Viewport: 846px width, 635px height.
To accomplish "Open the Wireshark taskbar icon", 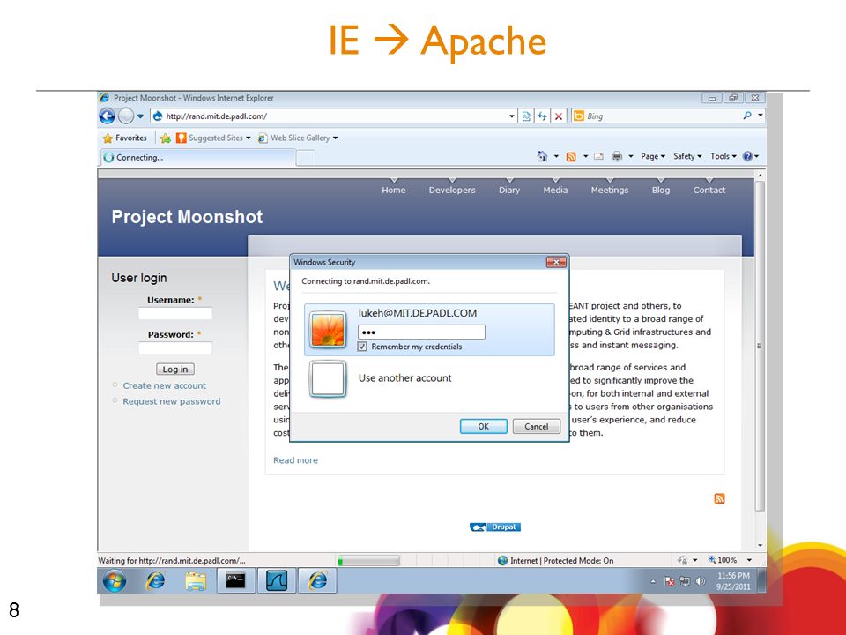I will (x=276, y=581).
